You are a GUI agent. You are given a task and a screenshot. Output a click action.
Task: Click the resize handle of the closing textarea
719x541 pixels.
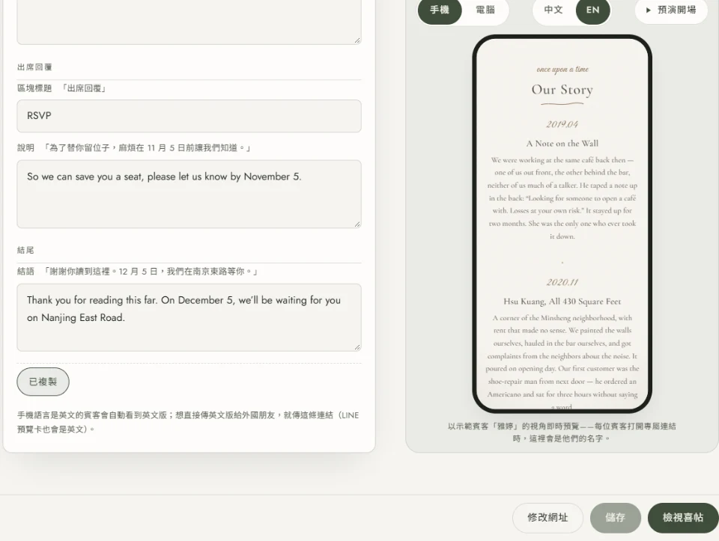(x=357, y=347)
